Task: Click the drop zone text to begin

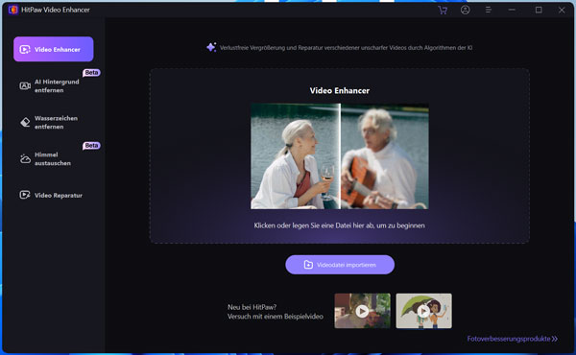Action: [340, 225]
